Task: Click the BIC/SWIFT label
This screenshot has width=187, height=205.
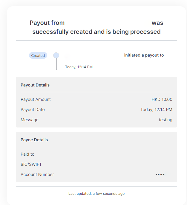Action: point(32,164)
